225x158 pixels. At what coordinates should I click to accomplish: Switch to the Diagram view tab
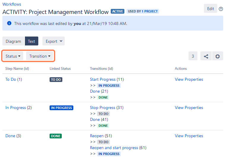(x=13, y=41)
